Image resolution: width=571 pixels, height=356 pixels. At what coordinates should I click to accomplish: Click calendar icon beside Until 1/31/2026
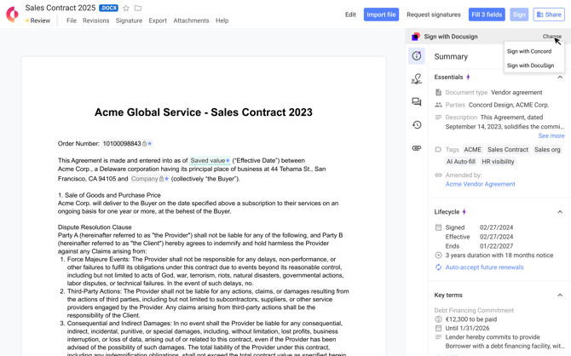438,328
